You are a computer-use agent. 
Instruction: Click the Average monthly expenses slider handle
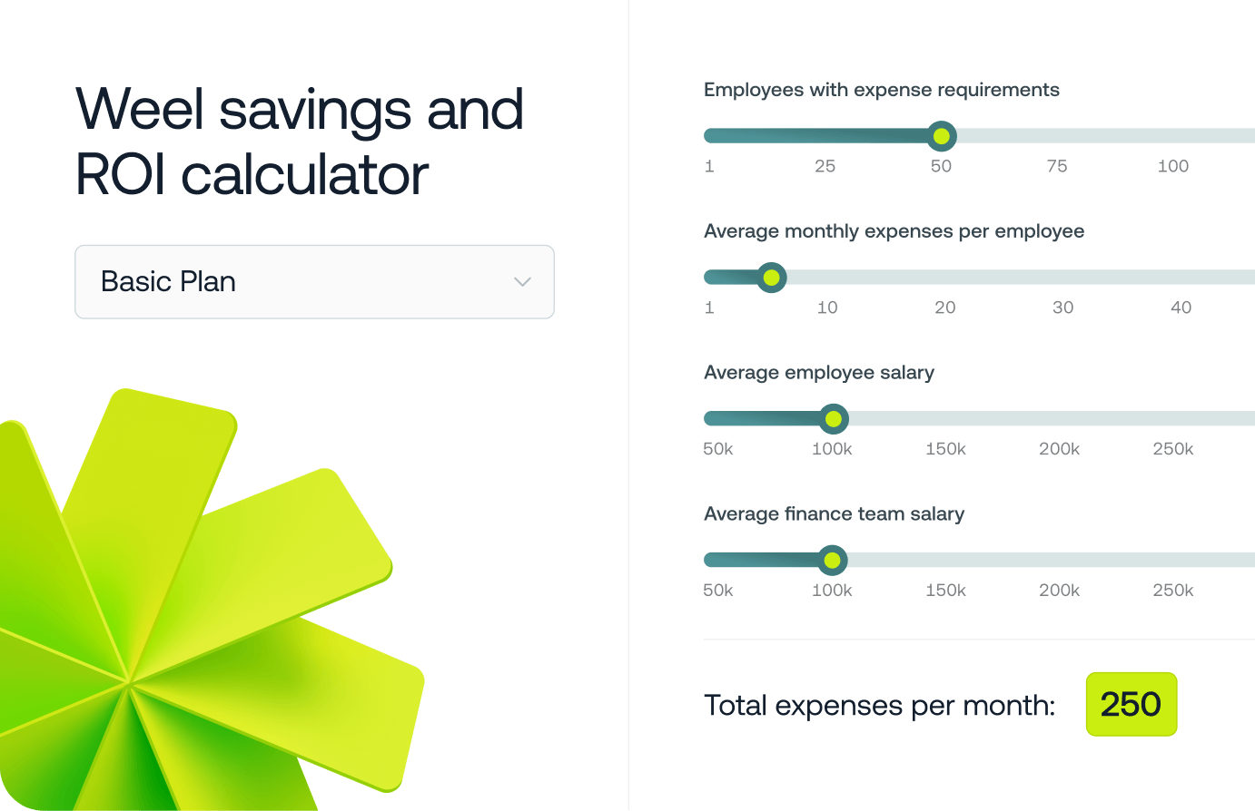pyautogui.click(x=771, y=278)
